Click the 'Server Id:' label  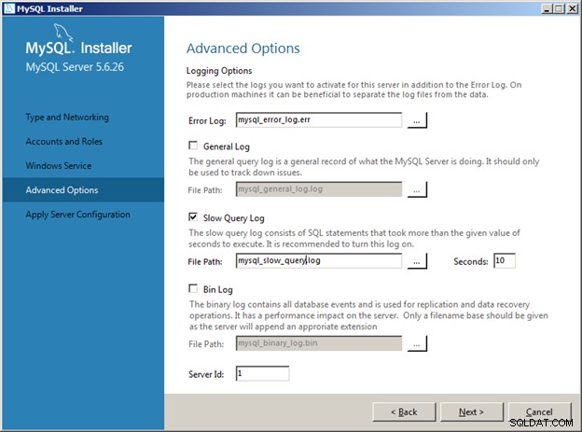(206, 374)
